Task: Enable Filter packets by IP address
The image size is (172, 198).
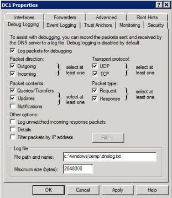Action: [12, 137]
